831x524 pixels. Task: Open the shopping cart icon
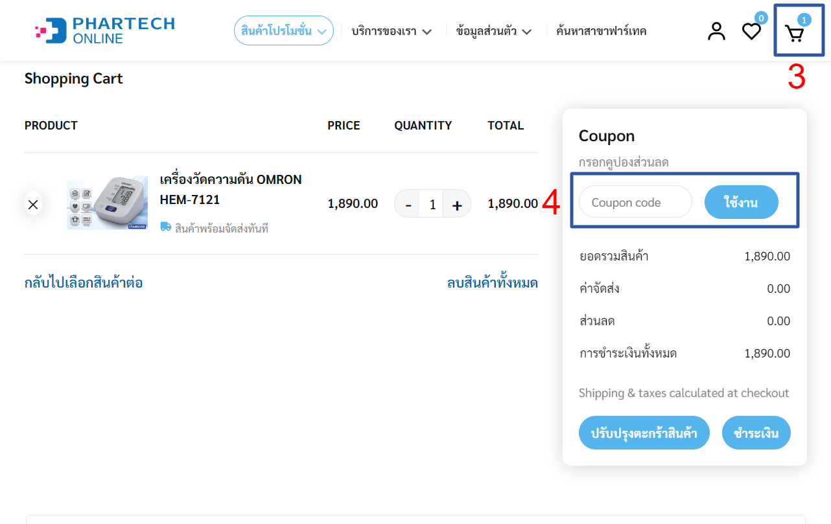(794, 33)
